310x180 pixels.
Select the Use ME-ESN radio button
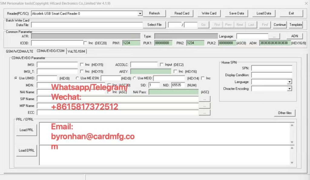click(x=77, y=78)
